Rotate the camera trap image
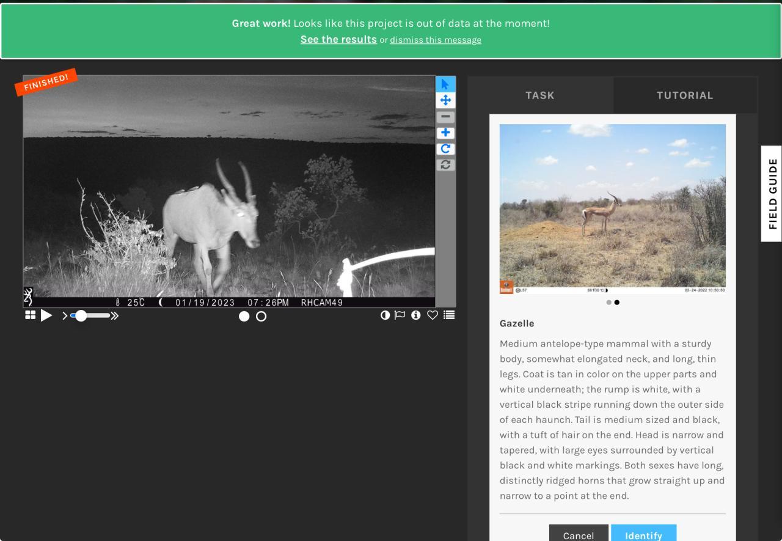The height and width of the screenshot is (541, 782). (445, 149)
